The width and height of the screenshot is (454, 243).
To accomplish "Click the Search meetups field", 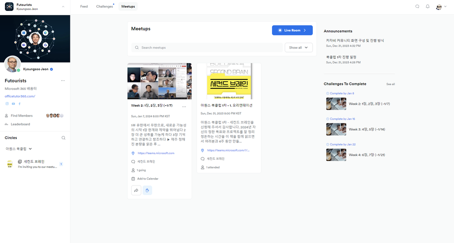I will 207,48.
